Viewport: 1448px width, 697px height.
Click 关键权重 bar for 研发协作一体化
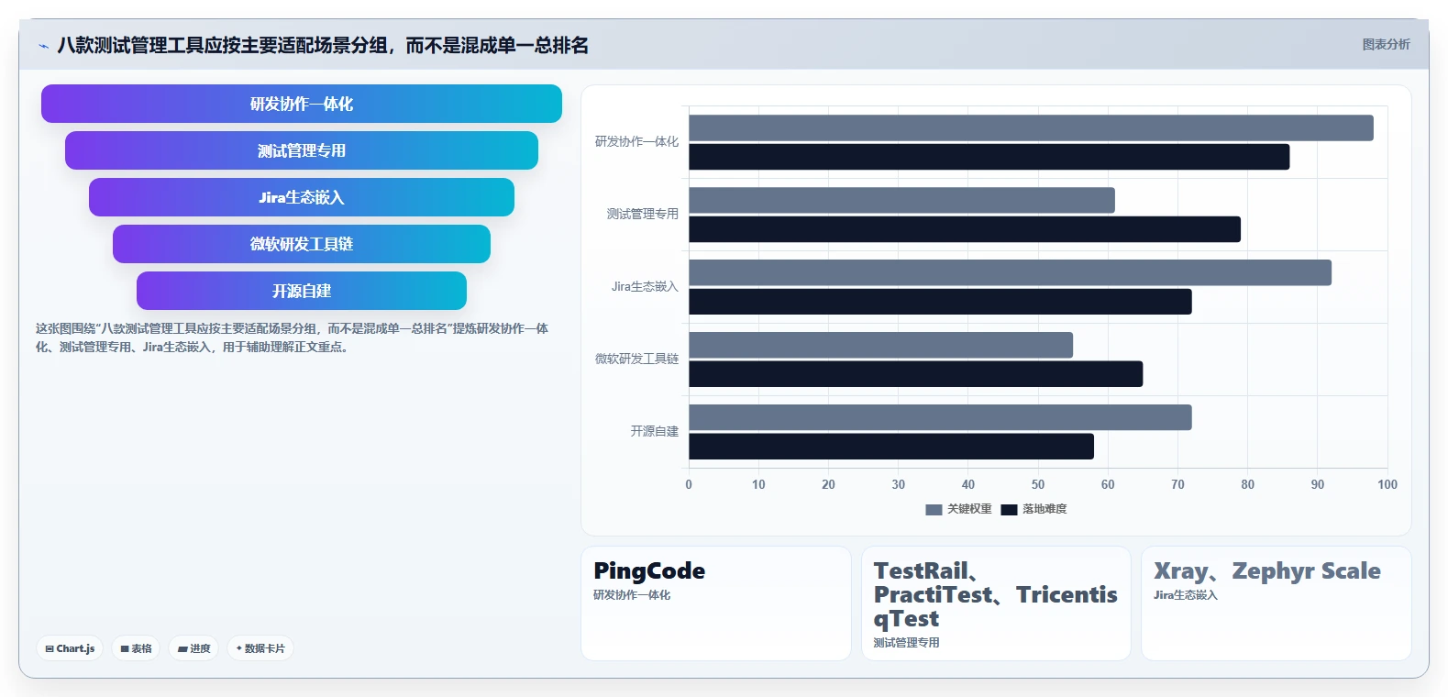click(1031, 127)
